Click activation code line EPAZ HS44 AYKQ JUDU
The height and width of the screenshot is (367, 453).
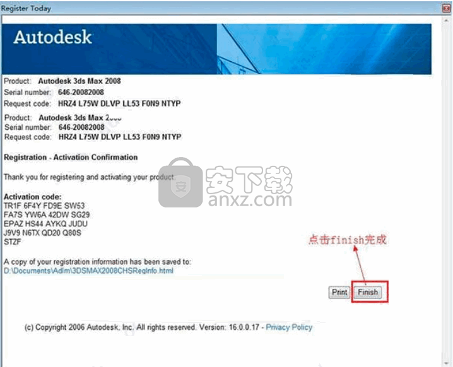tap(45, 224)
